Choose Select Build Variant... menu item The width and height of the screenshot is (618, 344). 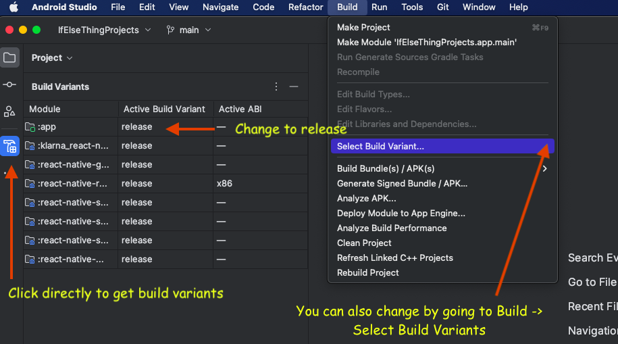pos(442,147)
